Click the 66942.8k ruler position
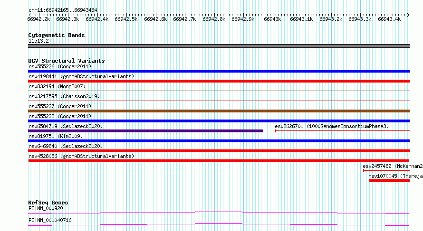The width and height of the screenshot is (423, 231). (214, 19)
